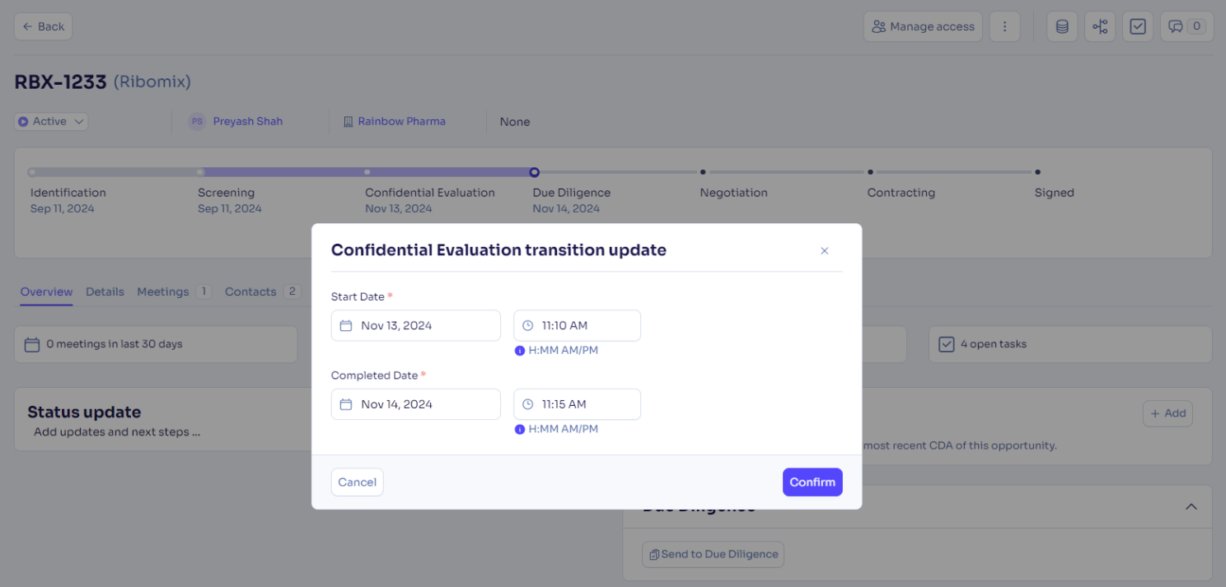The height and width of the screenshot is (587, 1226).
Task: Click clock icon in 11:10 AM field
Action: [x=528, y=325]
